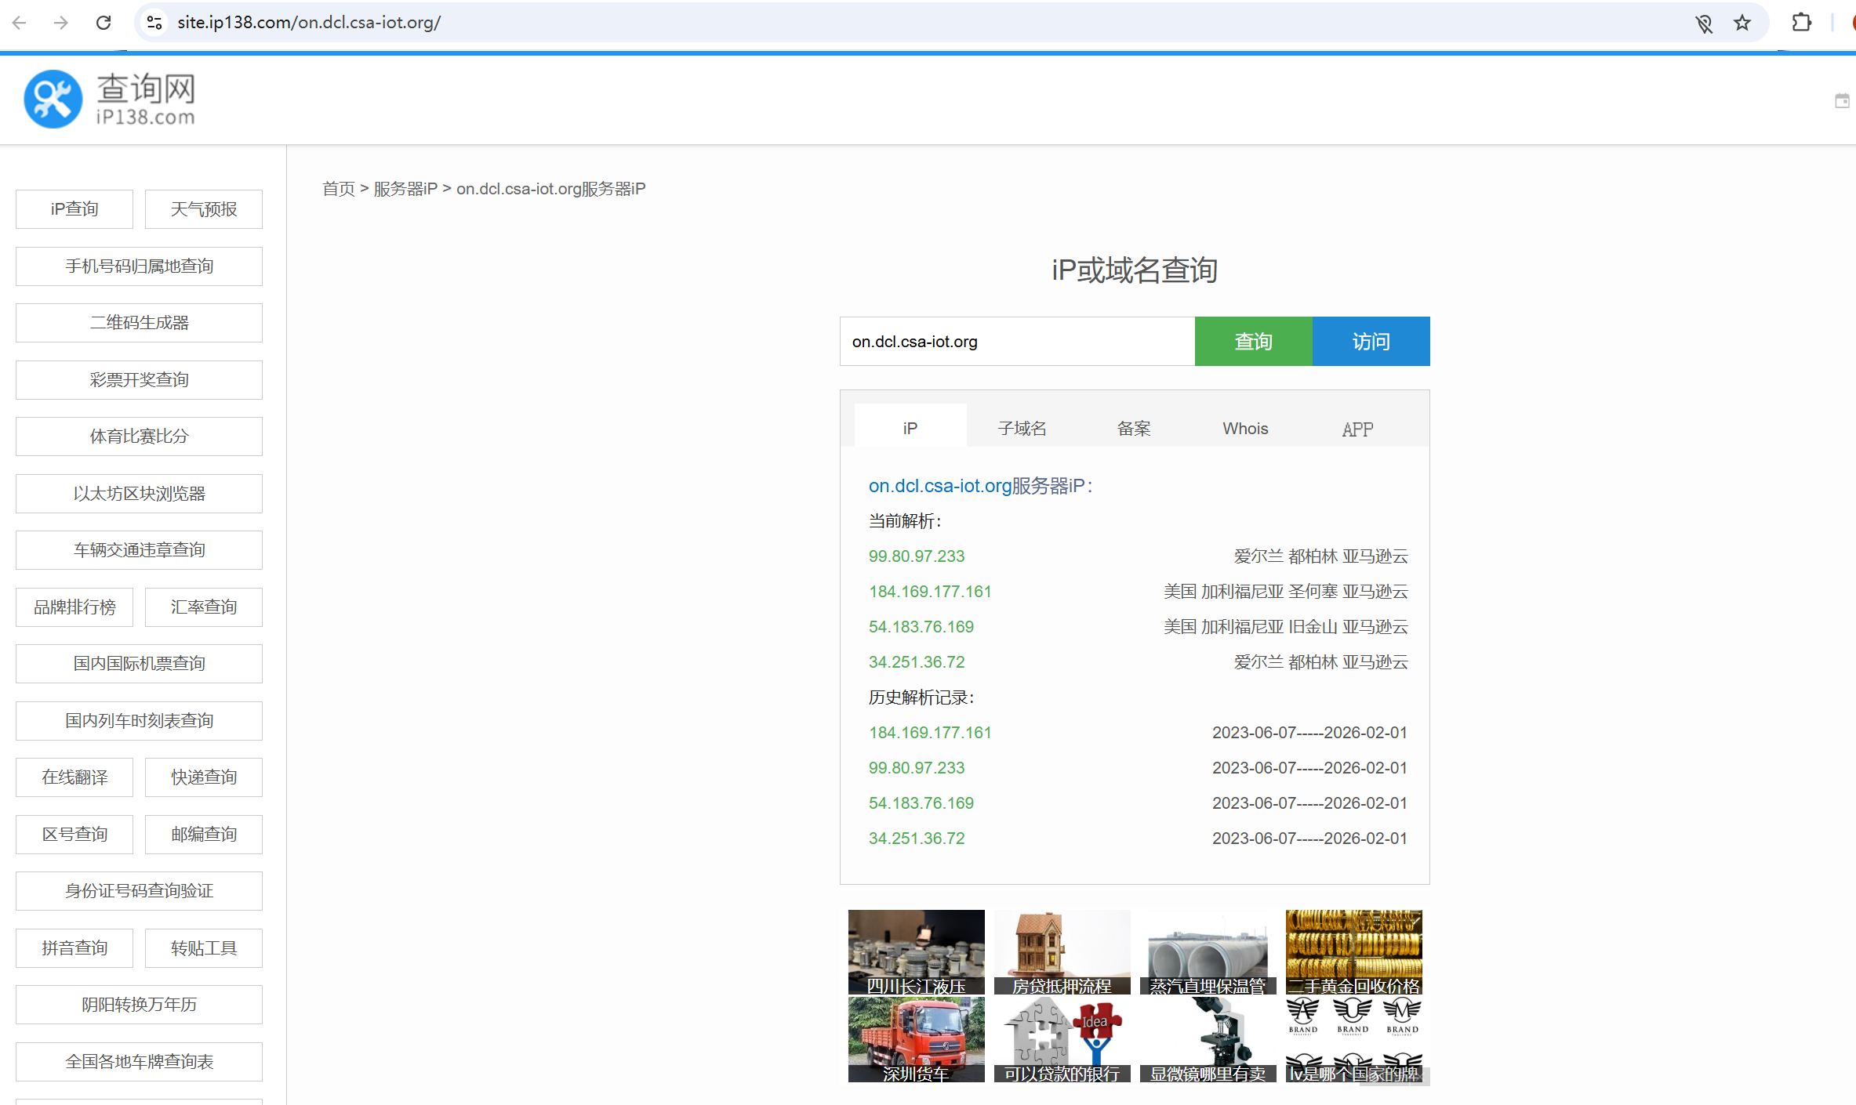
Task: Open history record IP 184.169.177.161
Action: click(930, 733)
